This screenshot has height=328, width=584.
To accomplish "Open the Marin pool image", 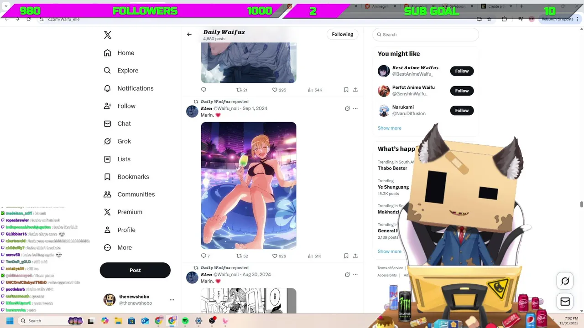I will tap(249, 185).
